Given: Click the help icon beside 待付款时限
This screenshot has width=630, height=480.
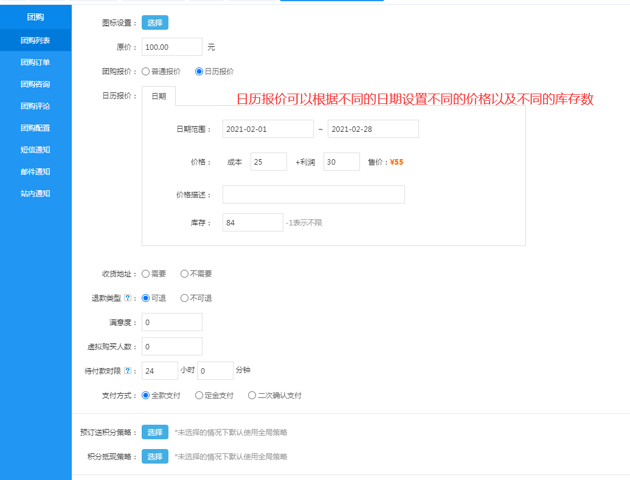Looking at the screenshot, I should (x=127, y=371).
